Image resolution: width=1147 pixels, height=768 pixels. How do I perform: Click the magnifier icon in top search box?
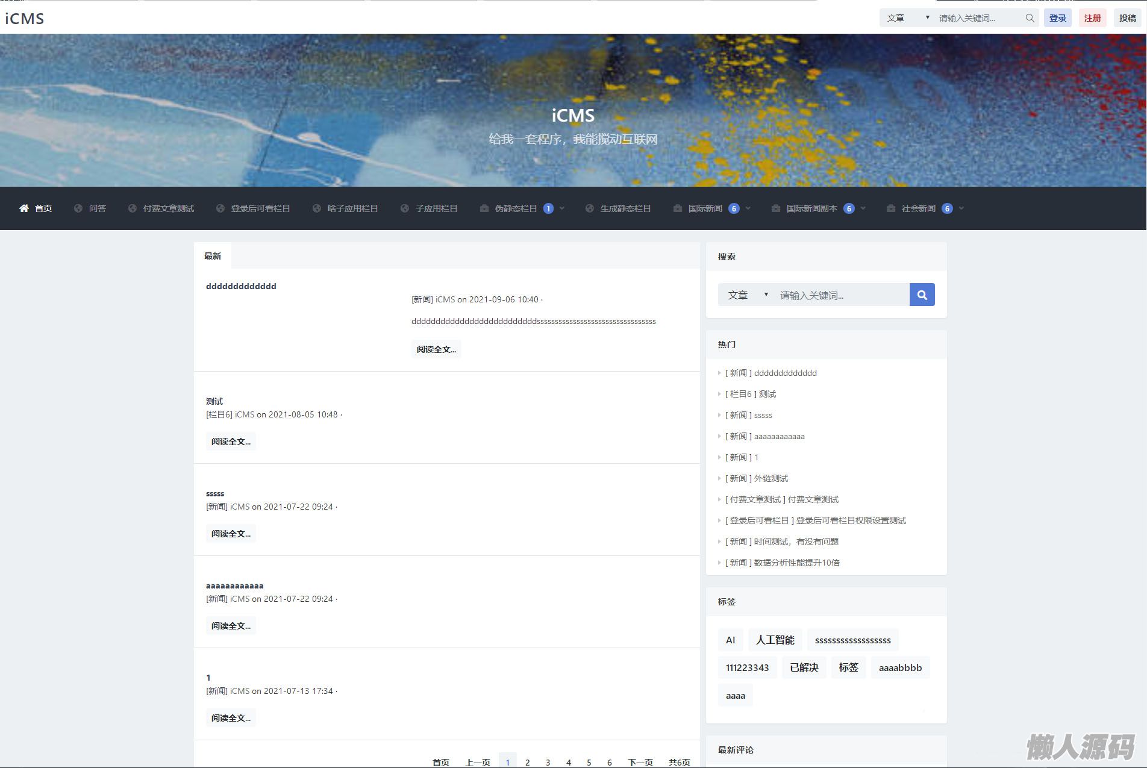click(x=1030, y=18)
